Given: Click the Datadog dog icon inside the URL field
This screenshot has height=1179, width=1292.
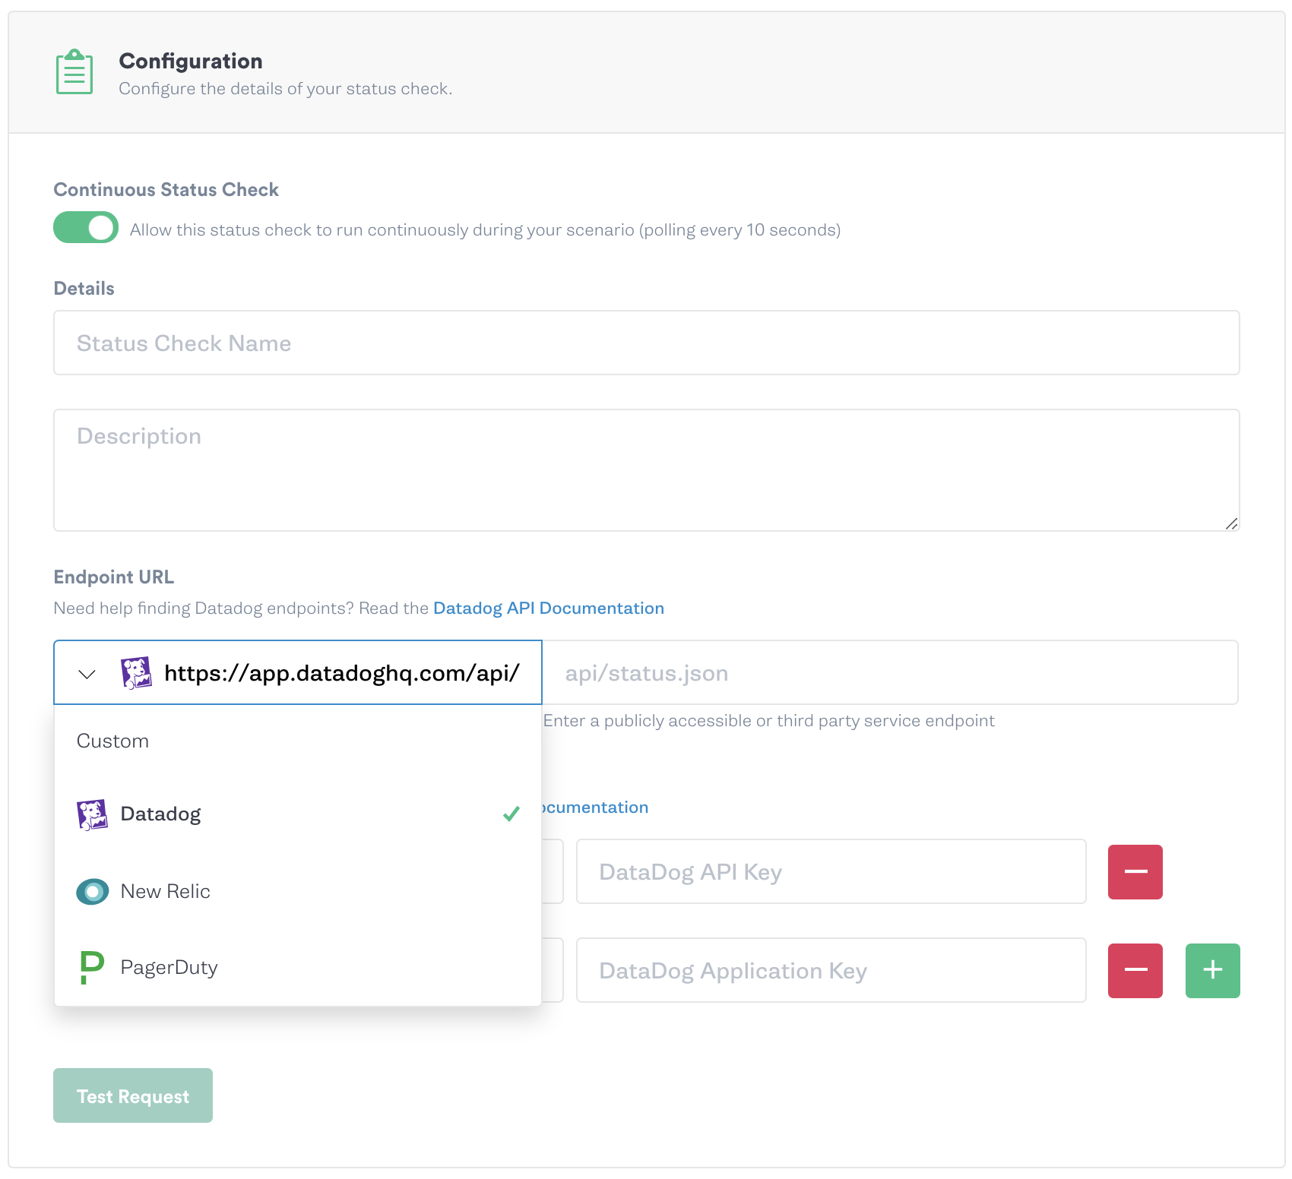Looking at the screenshot, I should (136, 672).
